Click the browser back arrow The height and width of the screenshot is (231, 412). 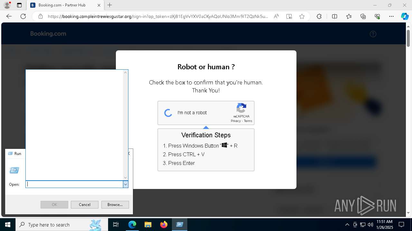[9, 16]
